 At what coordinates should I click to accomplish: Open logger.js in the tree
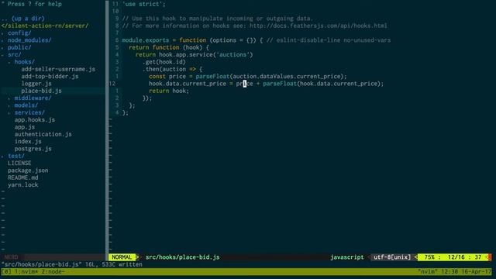36,84
